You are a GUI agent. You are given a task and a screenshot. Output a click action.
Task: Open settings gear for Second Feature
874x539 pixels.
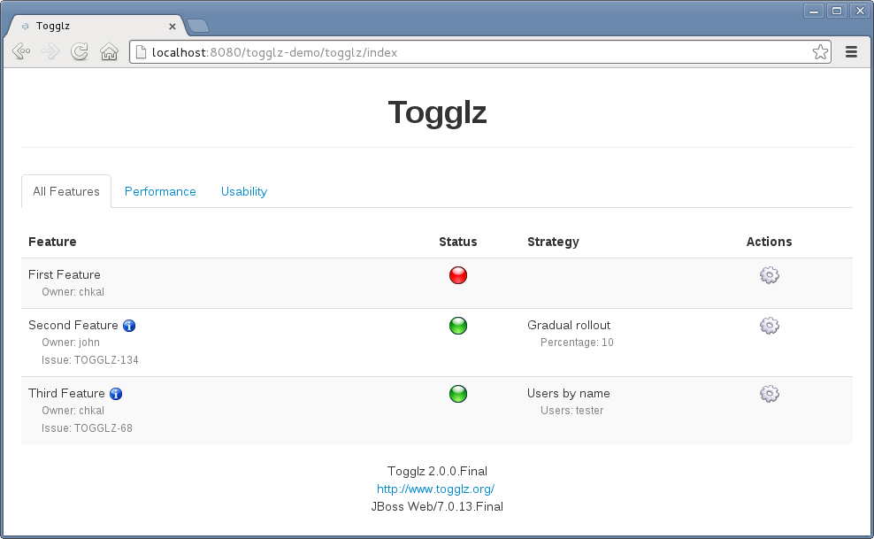tap(770, 326)
